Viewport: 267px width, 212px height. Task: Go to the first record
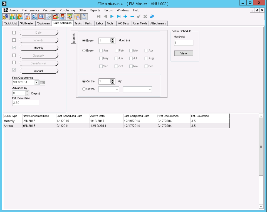click(98, 16)
